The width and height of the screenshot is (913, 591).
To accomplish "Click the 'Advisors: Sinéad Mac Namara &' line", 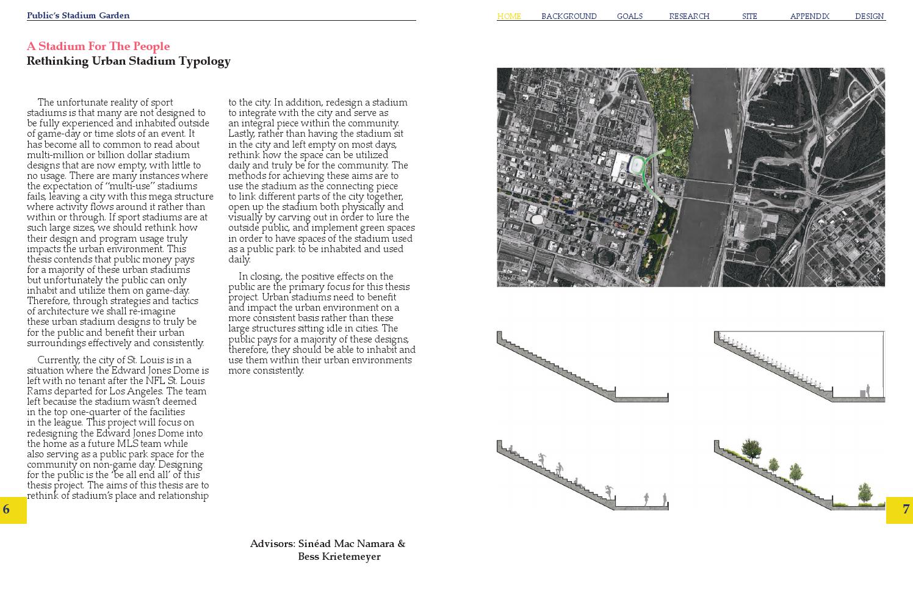I will (328, 543).
